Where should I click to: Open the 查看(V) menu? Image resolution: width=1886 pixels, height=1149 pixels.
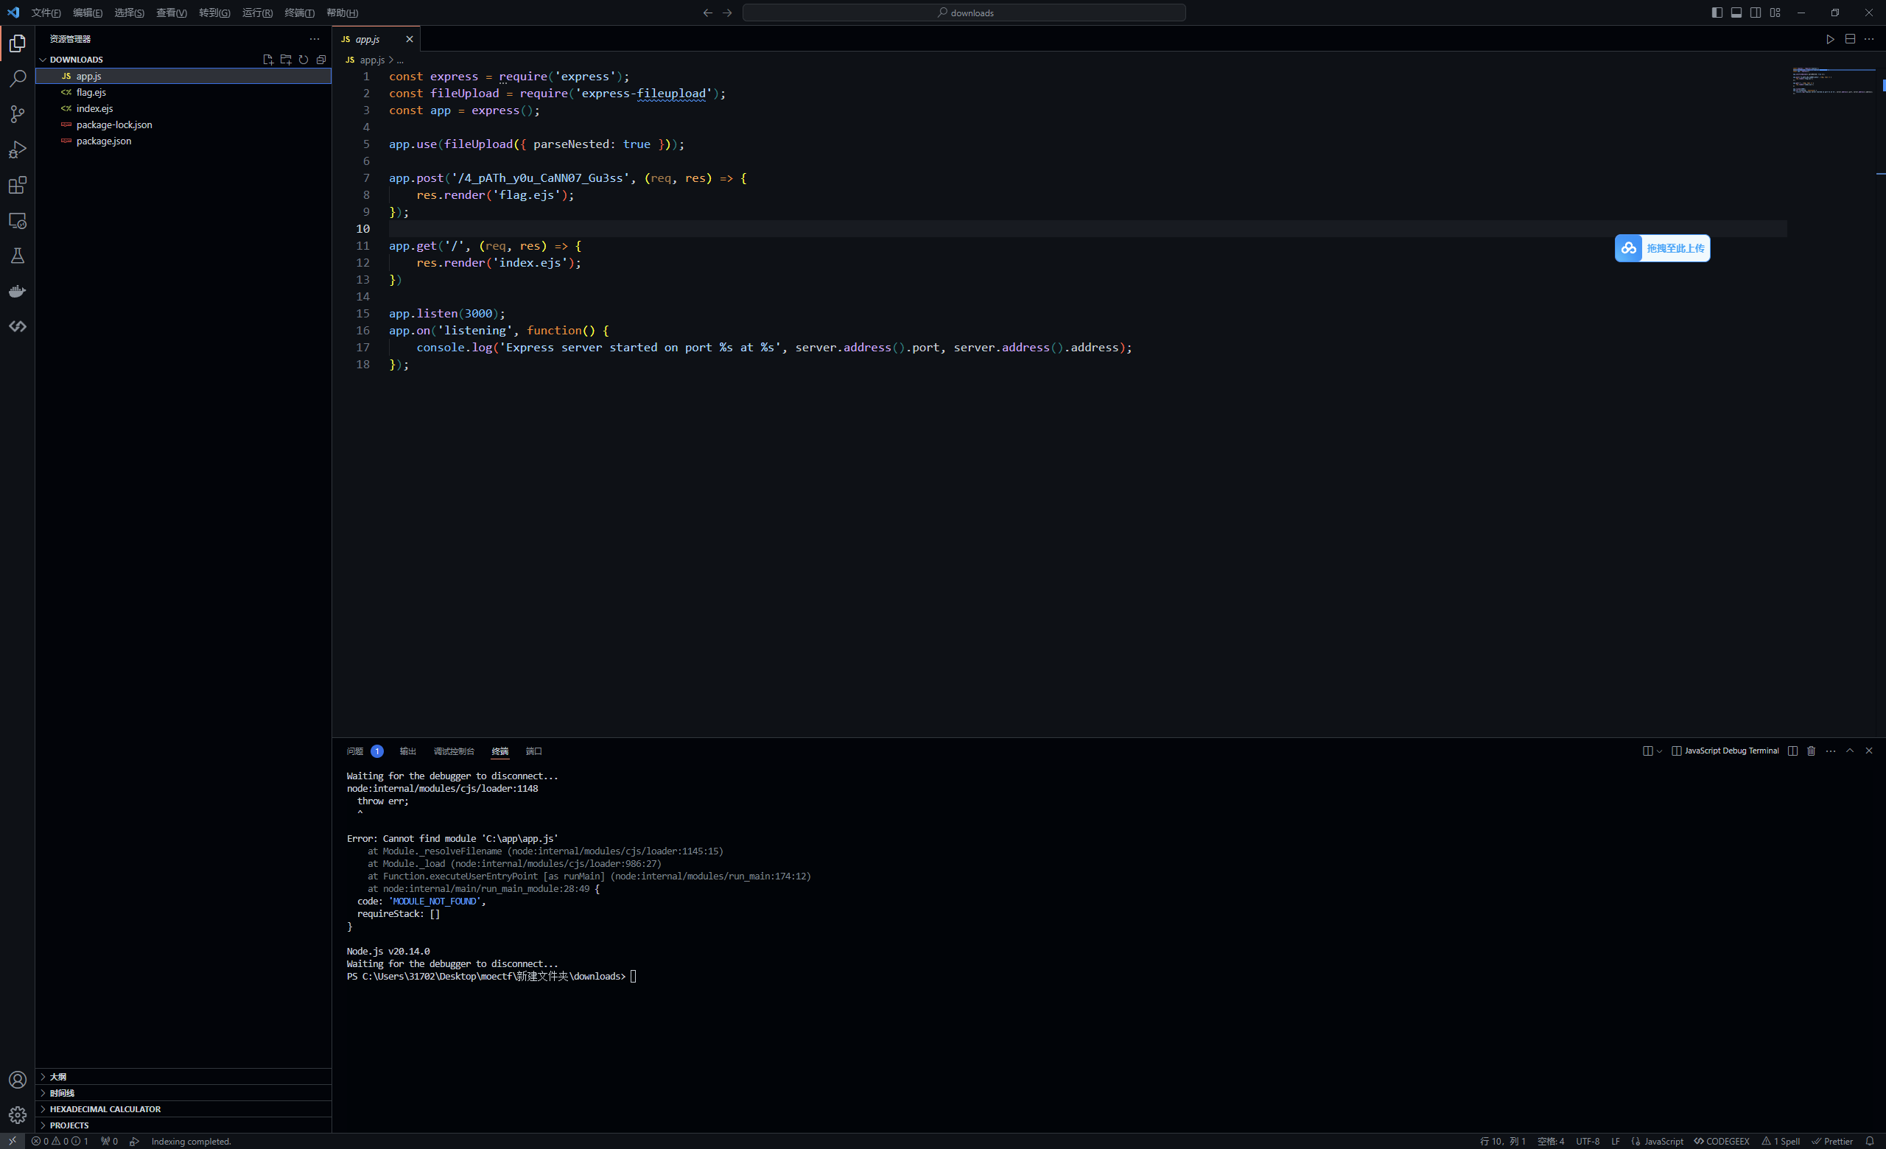click(171, 13)
